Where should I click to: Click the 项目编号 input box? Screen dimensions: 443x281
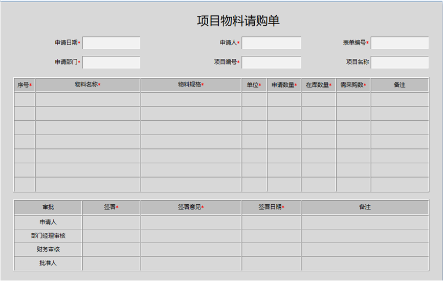pyautogui.click(x=271, y=62)
